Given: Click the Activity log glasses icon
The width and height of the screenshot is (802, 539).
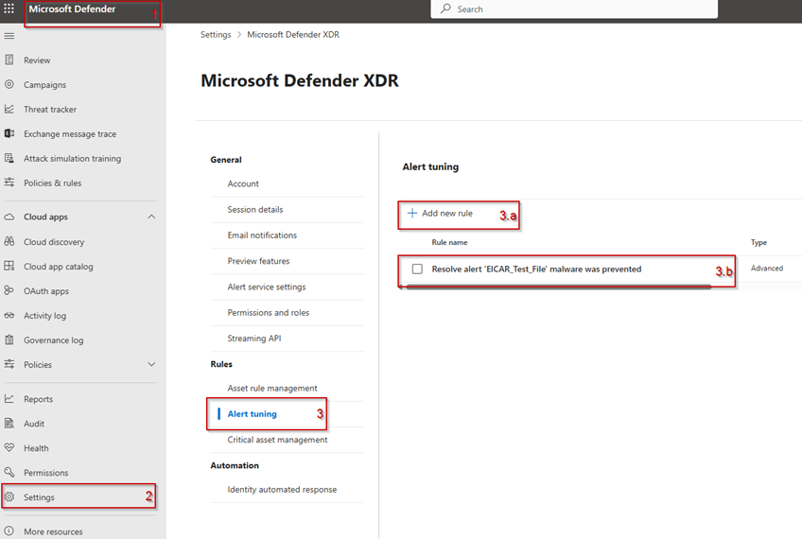Looking at the screenshot, I should coord(9,316).
